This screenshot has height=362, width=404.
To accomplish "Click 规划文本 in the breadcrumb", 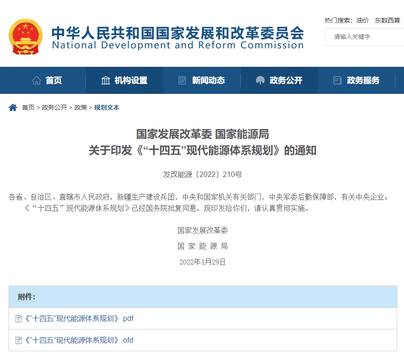I will pyautogui.click(x=107, y=107).
